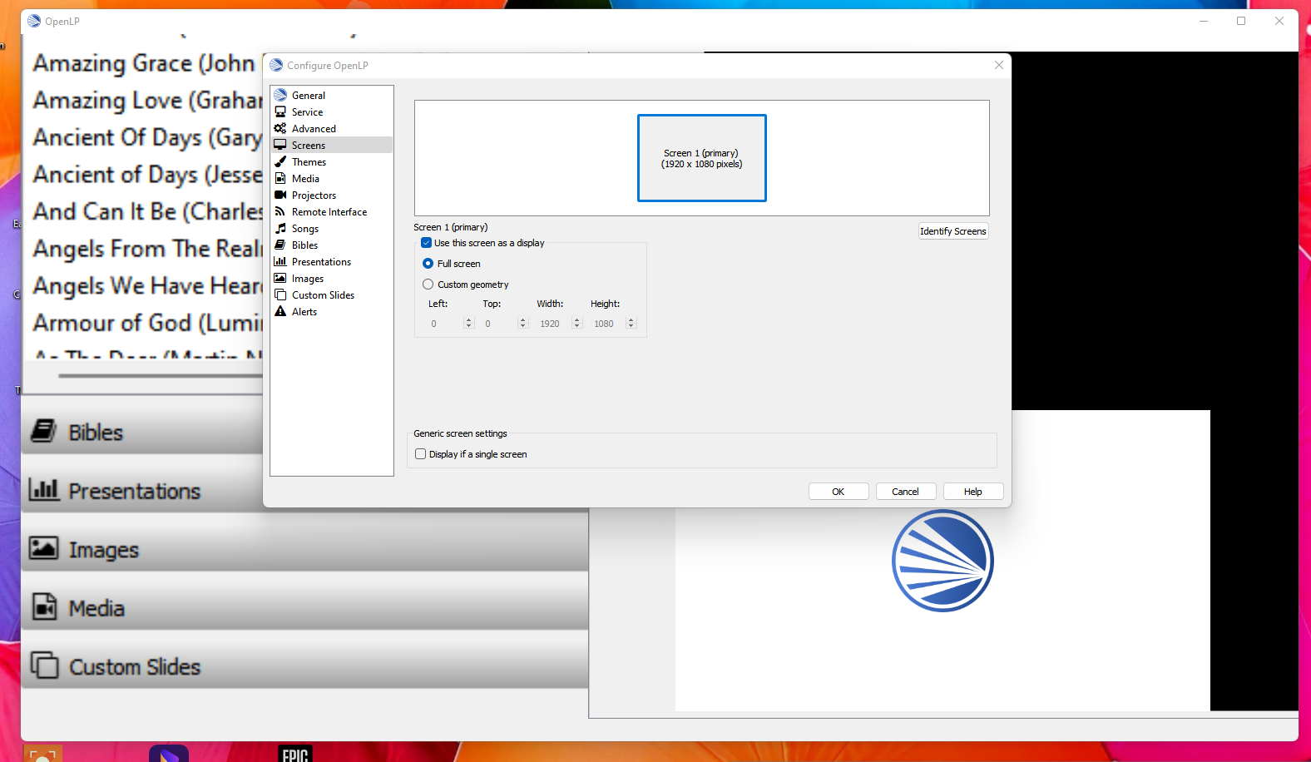Increase the Left spin box value
The width and height of the screenshot is (1311, 762).
tap(468, 320)
